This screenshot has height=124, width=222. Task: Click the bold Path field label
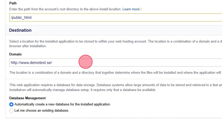pos(13,4)
